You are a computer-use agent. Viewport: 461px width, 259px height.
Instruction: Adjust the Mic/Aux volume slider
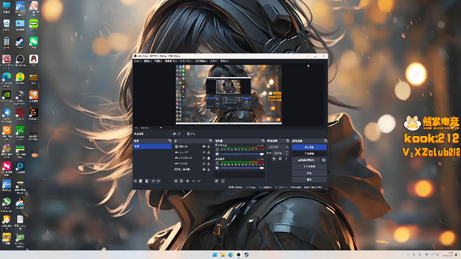242,154
